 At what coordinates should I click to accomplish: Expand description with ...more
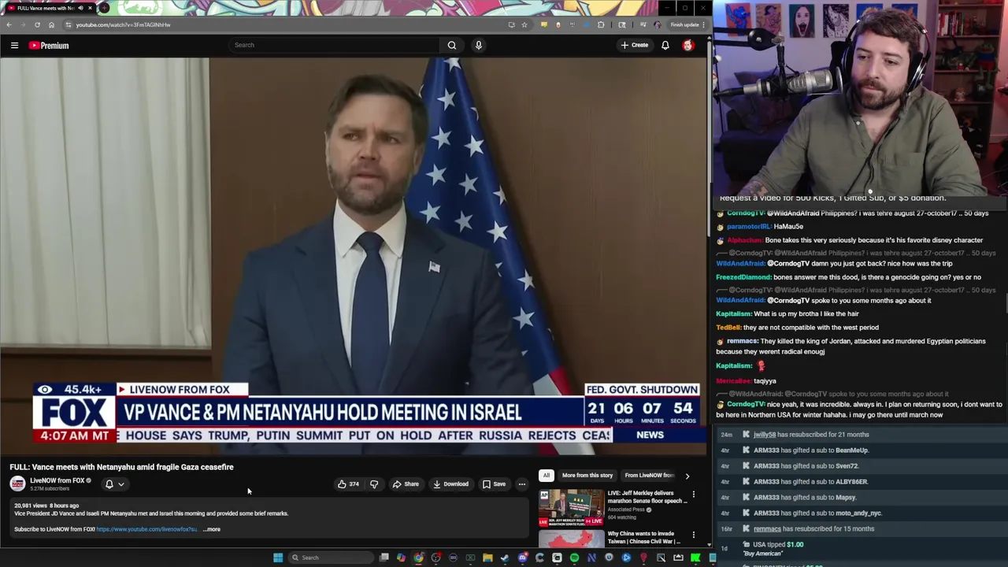click(212, 529)
